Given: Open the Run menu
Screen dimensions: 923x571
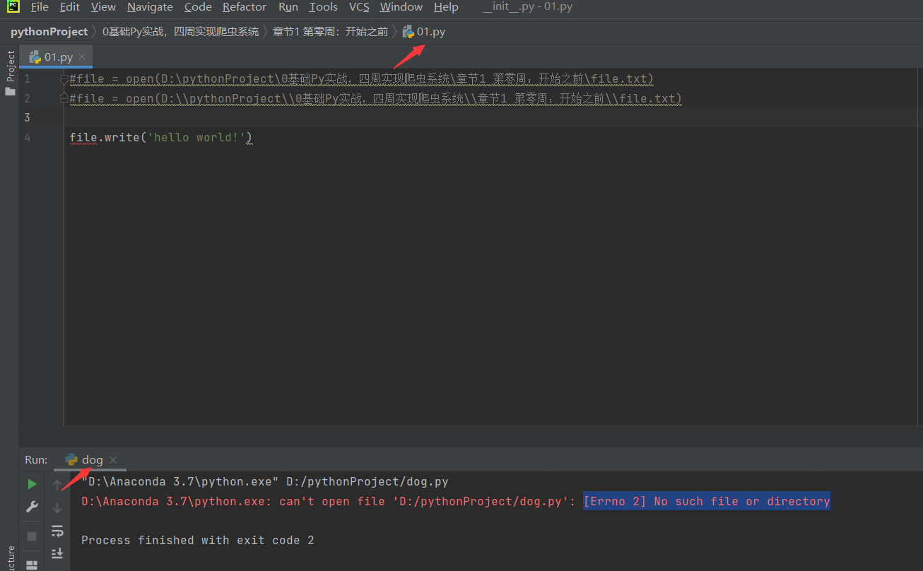Looking at the screenshot, I should [x=288, y=7].
